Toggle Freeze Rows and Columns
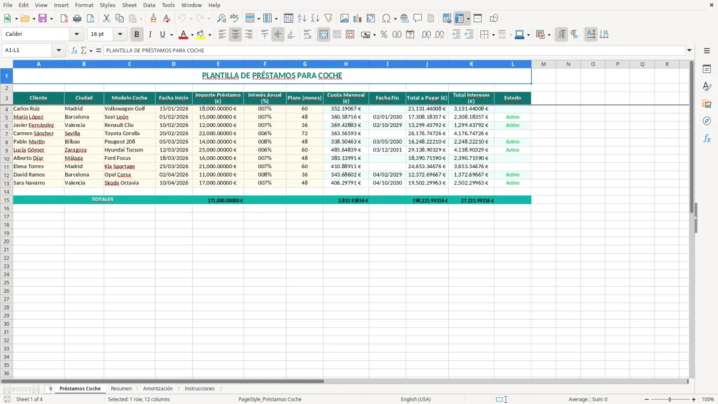 point(460,19)
